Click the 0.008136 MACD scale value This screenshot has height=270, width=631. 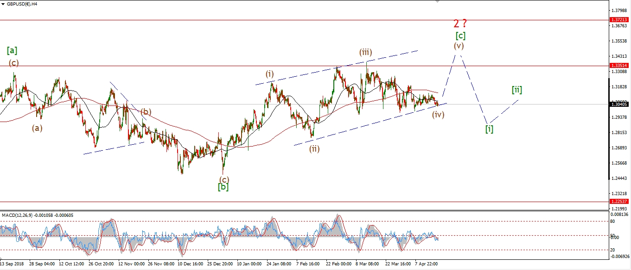point(620,215)
